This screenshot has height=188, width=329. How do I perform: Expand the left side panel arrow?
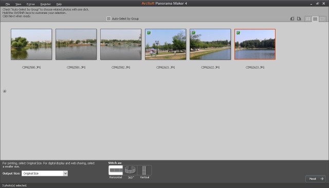point(5,91)
